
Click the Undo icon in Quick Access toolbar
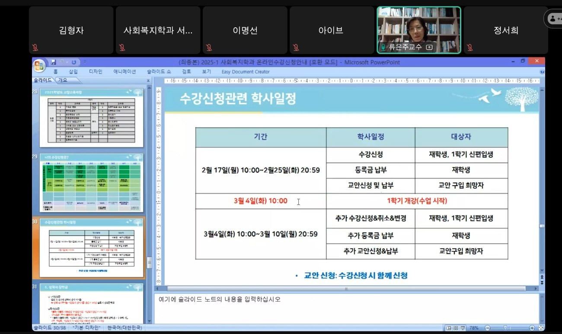click(x=61, y=62)
